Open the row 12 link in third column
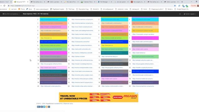The image size is (199, 112). click(109, 57)
